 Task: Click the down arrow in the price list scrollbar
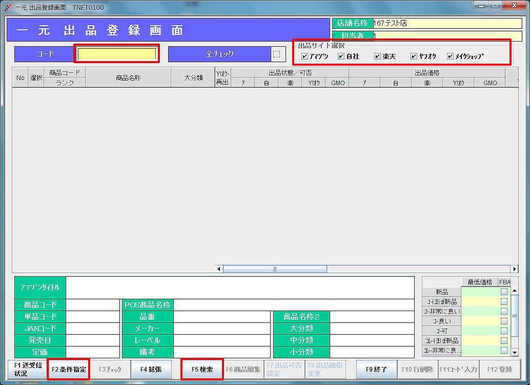click(x=515, y=351)
